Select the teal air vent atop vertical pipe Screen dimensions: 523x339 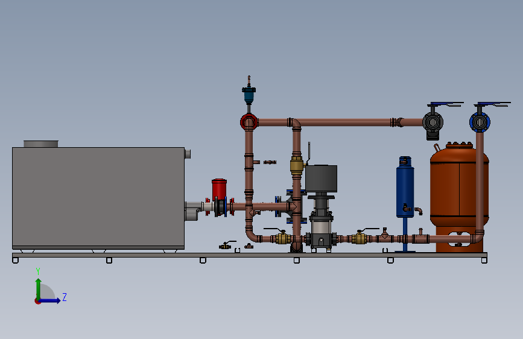pos(249,95)
